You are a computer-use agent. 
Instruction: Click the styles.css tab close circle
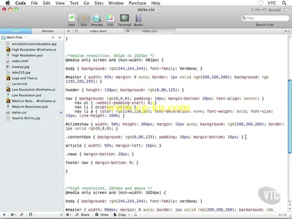128,31
